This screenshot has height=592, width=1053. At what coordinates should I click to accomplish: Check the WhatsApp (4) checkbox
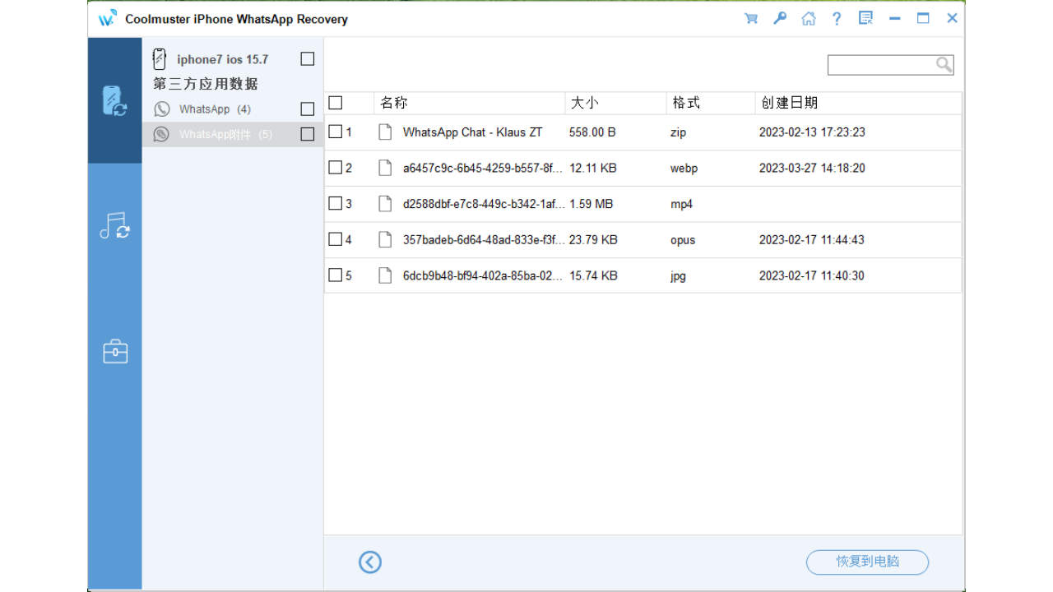point(307,108)
